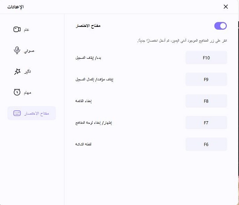
Task: Select the مفتاح الاختصار sidebar tab label
Action: click(36, 113)
